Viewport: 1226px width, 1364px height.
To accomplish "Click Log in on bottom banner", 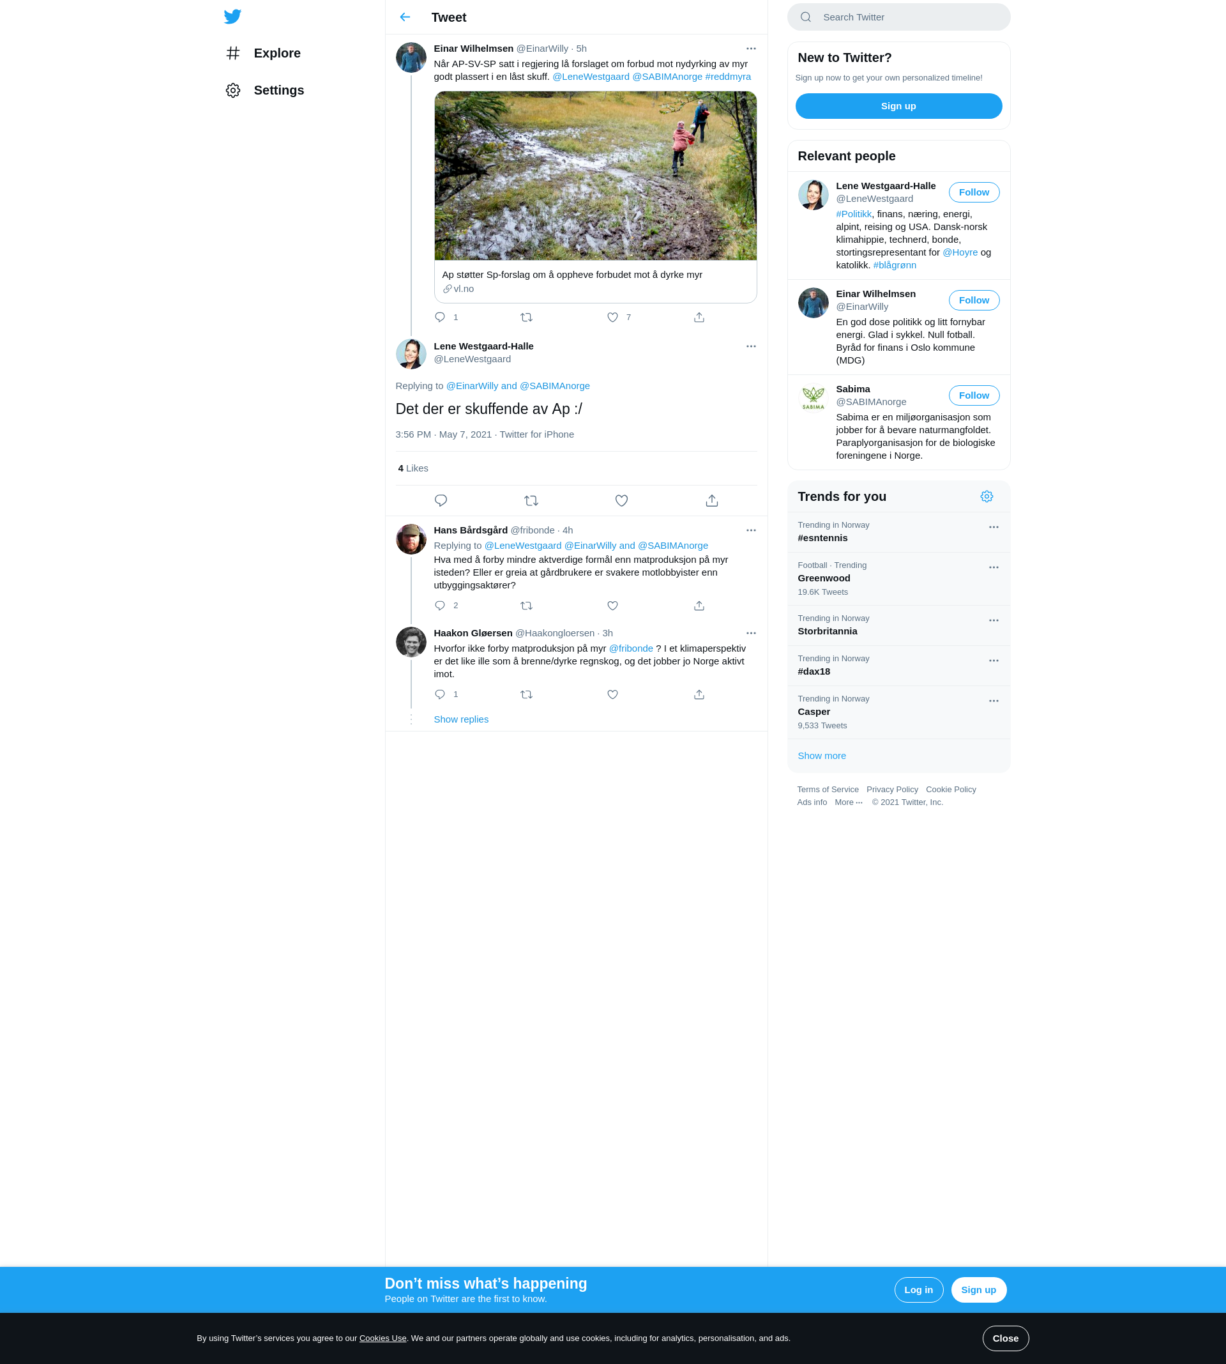I will (x=919, y=1289).
